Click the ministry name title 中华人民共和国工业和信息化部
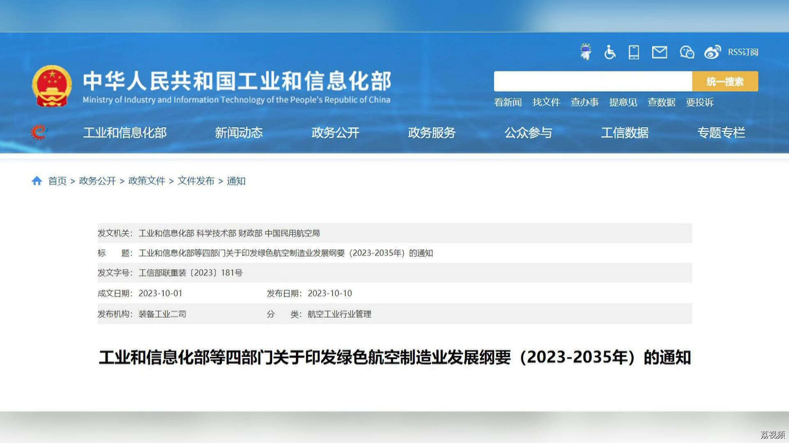 pyautogui.click(x=237, y=81)
